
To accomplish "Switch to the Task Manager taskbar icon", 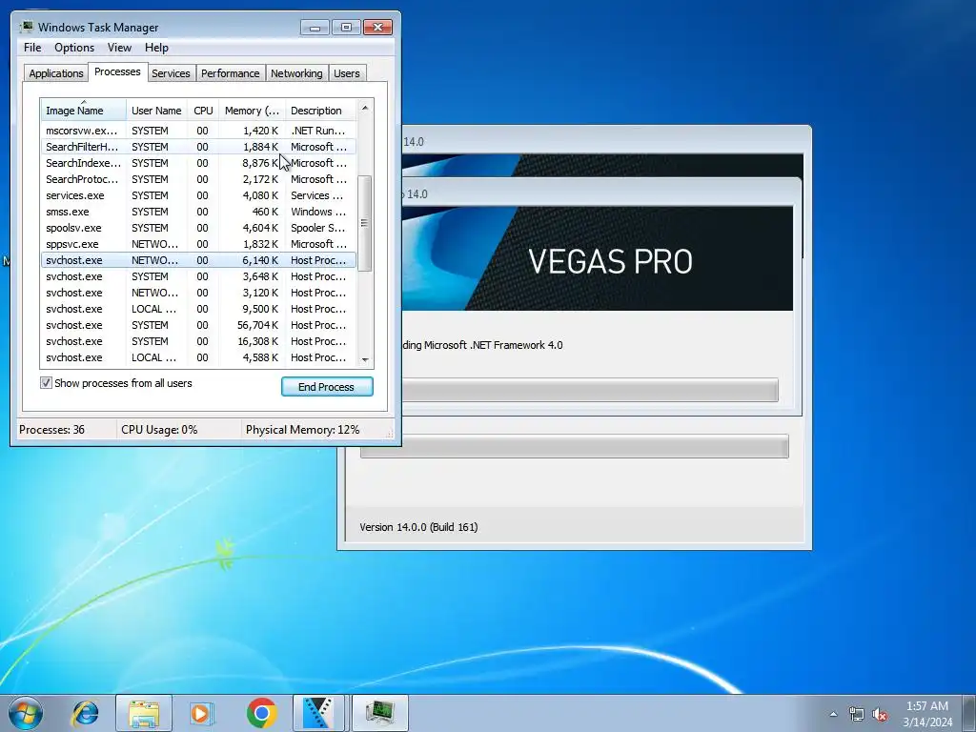I will (x=380, y=713).
